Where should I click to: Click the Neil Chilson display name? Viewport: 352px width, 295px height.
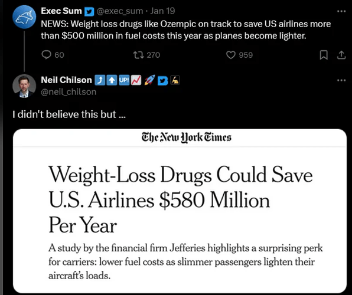67,80
